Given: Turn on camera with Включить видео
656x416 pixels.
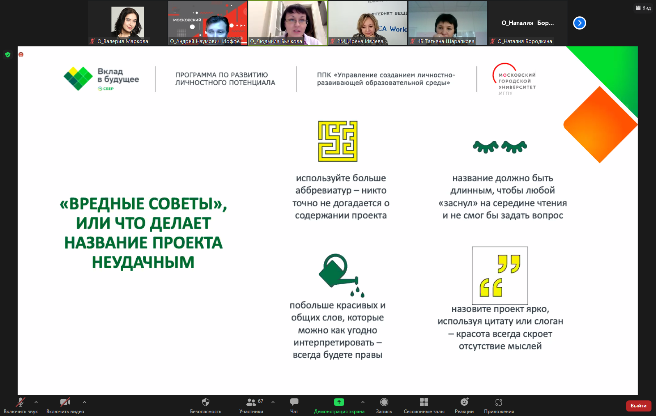Looking at the screenshot, I should click(x=65, y=405).
